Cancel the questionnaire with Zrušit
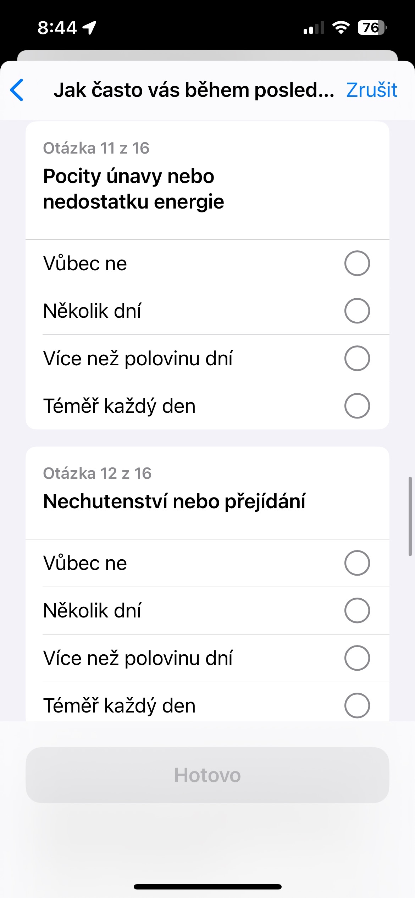 (371, 90)
